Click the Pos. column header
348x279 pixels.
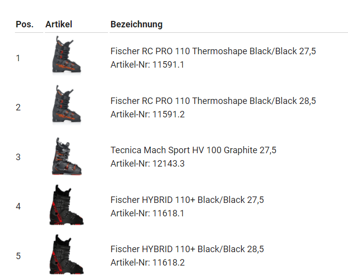(24, 24)
